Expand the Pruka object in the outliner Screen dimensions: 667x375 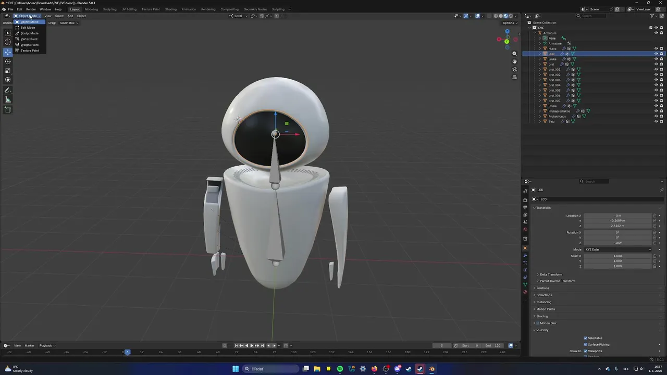coord(540,106)
